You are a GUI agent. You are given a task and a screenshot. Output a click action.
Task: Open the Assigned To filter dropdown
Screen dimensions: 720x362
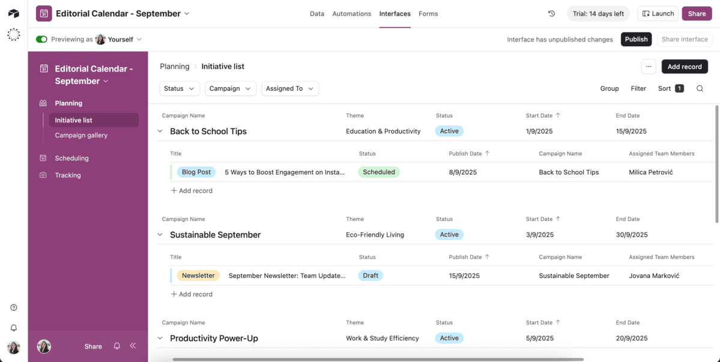[289, 89]
